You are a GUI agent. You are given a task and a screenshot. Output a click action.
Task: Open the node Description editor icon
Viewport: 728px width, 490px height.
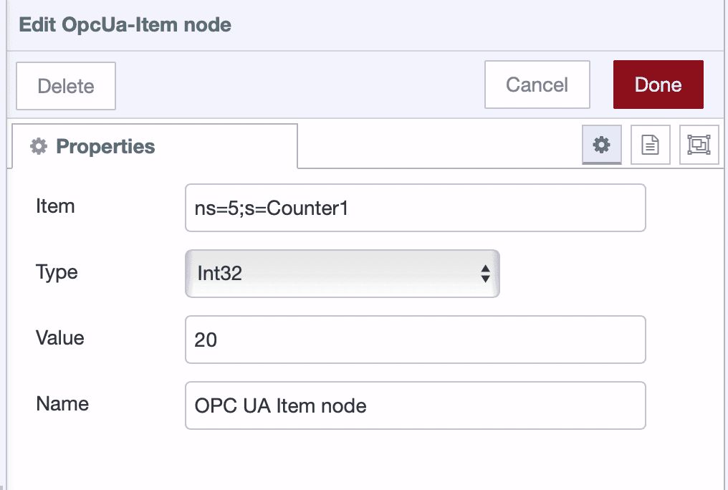click(650, 145)
